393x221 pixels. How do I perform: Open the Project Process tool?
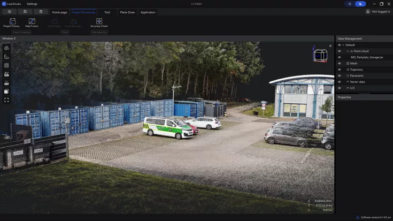[12, 22]
